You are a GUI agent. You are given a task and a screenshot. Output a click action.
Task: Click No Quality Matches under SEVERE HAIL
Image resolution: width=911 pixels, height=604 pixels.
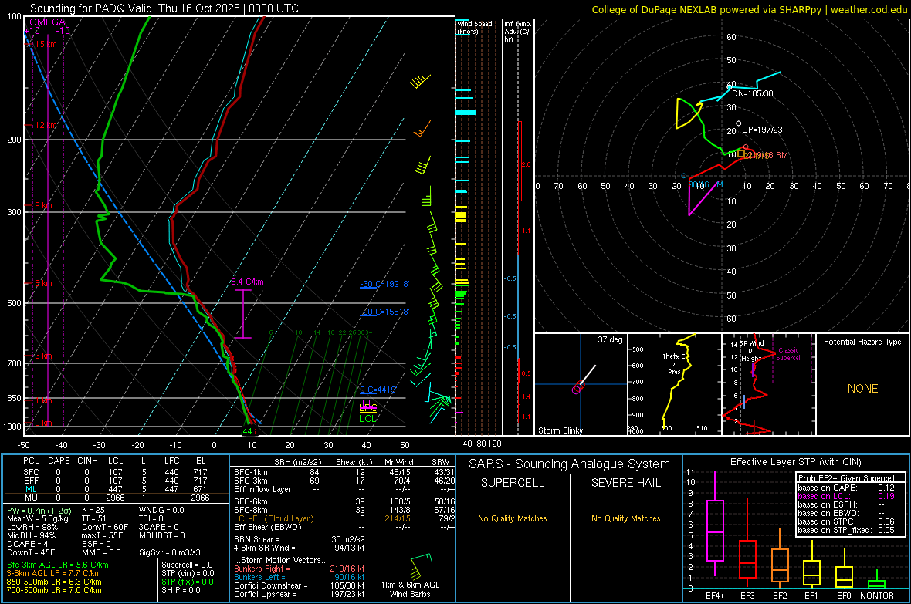[x=625, y=518]
